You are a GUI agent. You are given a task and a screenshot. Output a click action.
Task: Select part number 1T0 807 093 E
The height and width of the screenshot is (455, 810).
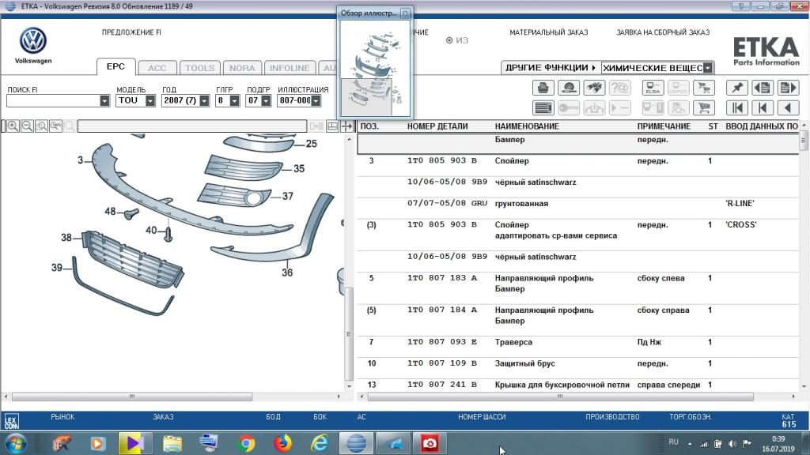[x=441, y=342]
